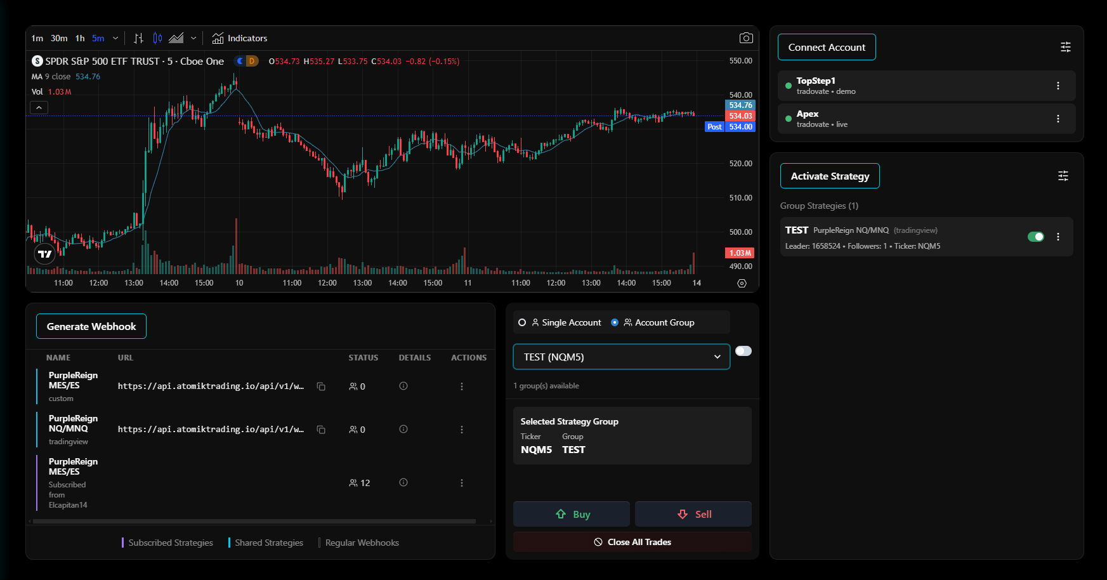
Task: Switch chart to 5m timeframe
Action: pos(98,38)
